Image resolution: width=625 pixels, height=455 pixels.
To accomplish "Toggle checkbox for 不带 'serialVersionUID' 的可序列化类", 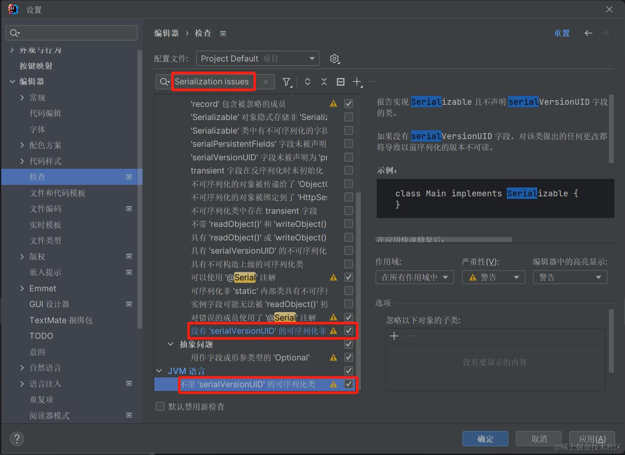I will [x=349, y=384].
